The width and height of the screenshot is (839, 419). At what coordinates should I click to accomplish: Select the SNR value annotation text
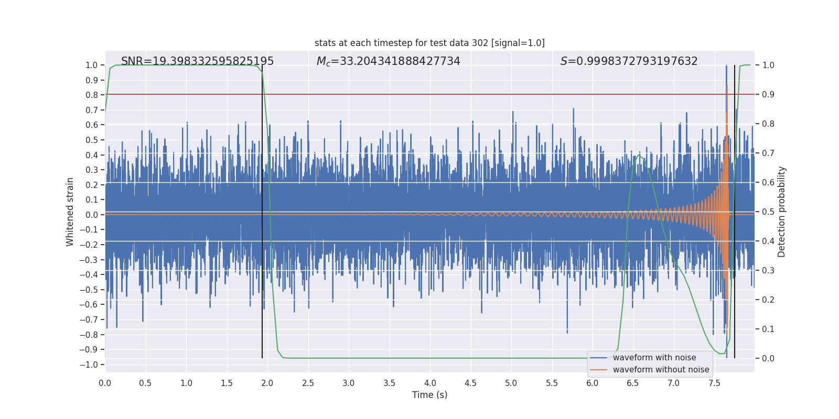(x=197, y=61)
